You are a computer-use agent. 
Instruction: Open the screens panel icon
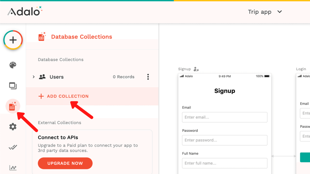(13, 86)
